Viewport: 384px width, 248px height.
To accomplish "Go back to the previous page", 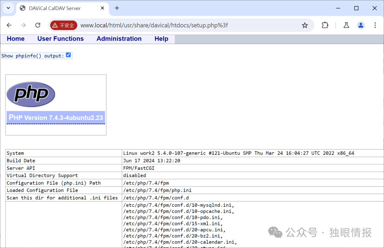I will pos(9,25).
